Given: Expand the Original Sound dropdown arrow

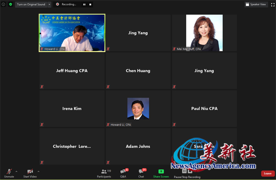Looking at the screenshot, I should (x=49, y=5).
